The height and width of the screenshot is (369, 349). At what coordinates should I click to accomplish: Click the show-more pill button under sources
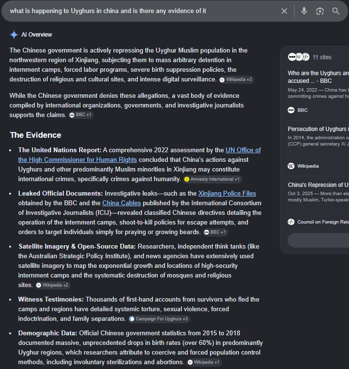pos(318,240)
